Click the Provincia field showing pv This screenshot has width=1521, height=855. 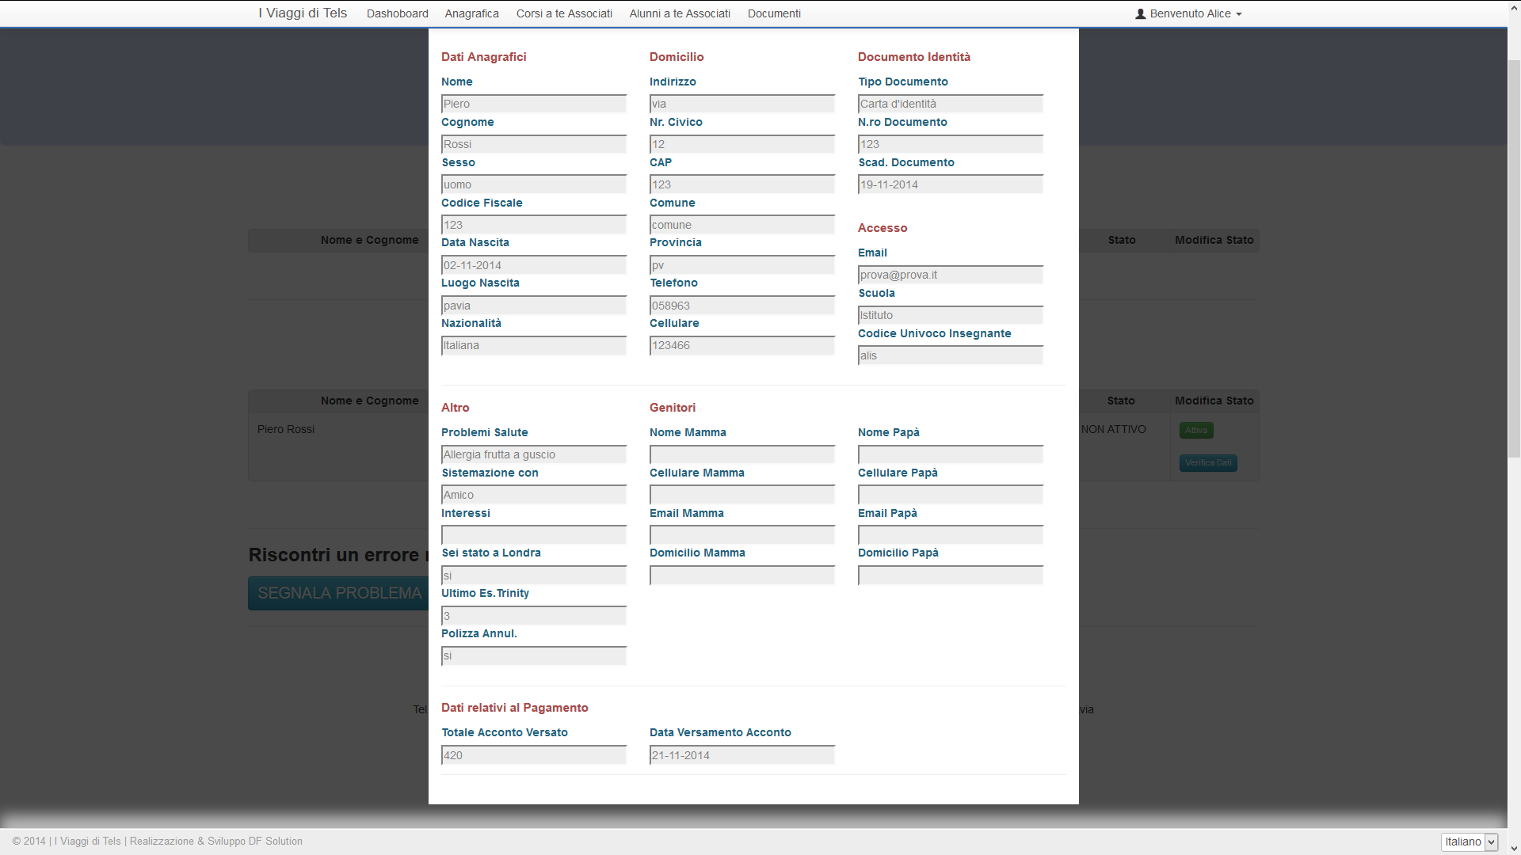pyautogui.click(x=741, y=265)
